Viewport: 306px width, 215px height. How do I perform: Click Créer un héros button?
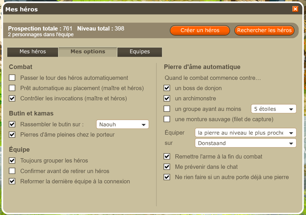200,30
